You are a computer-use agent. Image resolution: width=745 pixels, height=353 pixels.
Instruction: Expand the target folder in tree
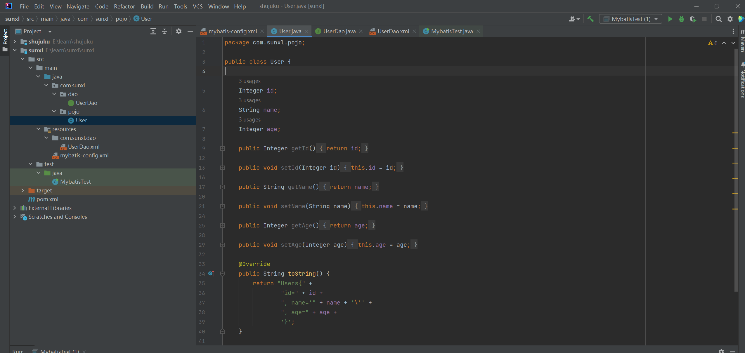tap(22, 190)
